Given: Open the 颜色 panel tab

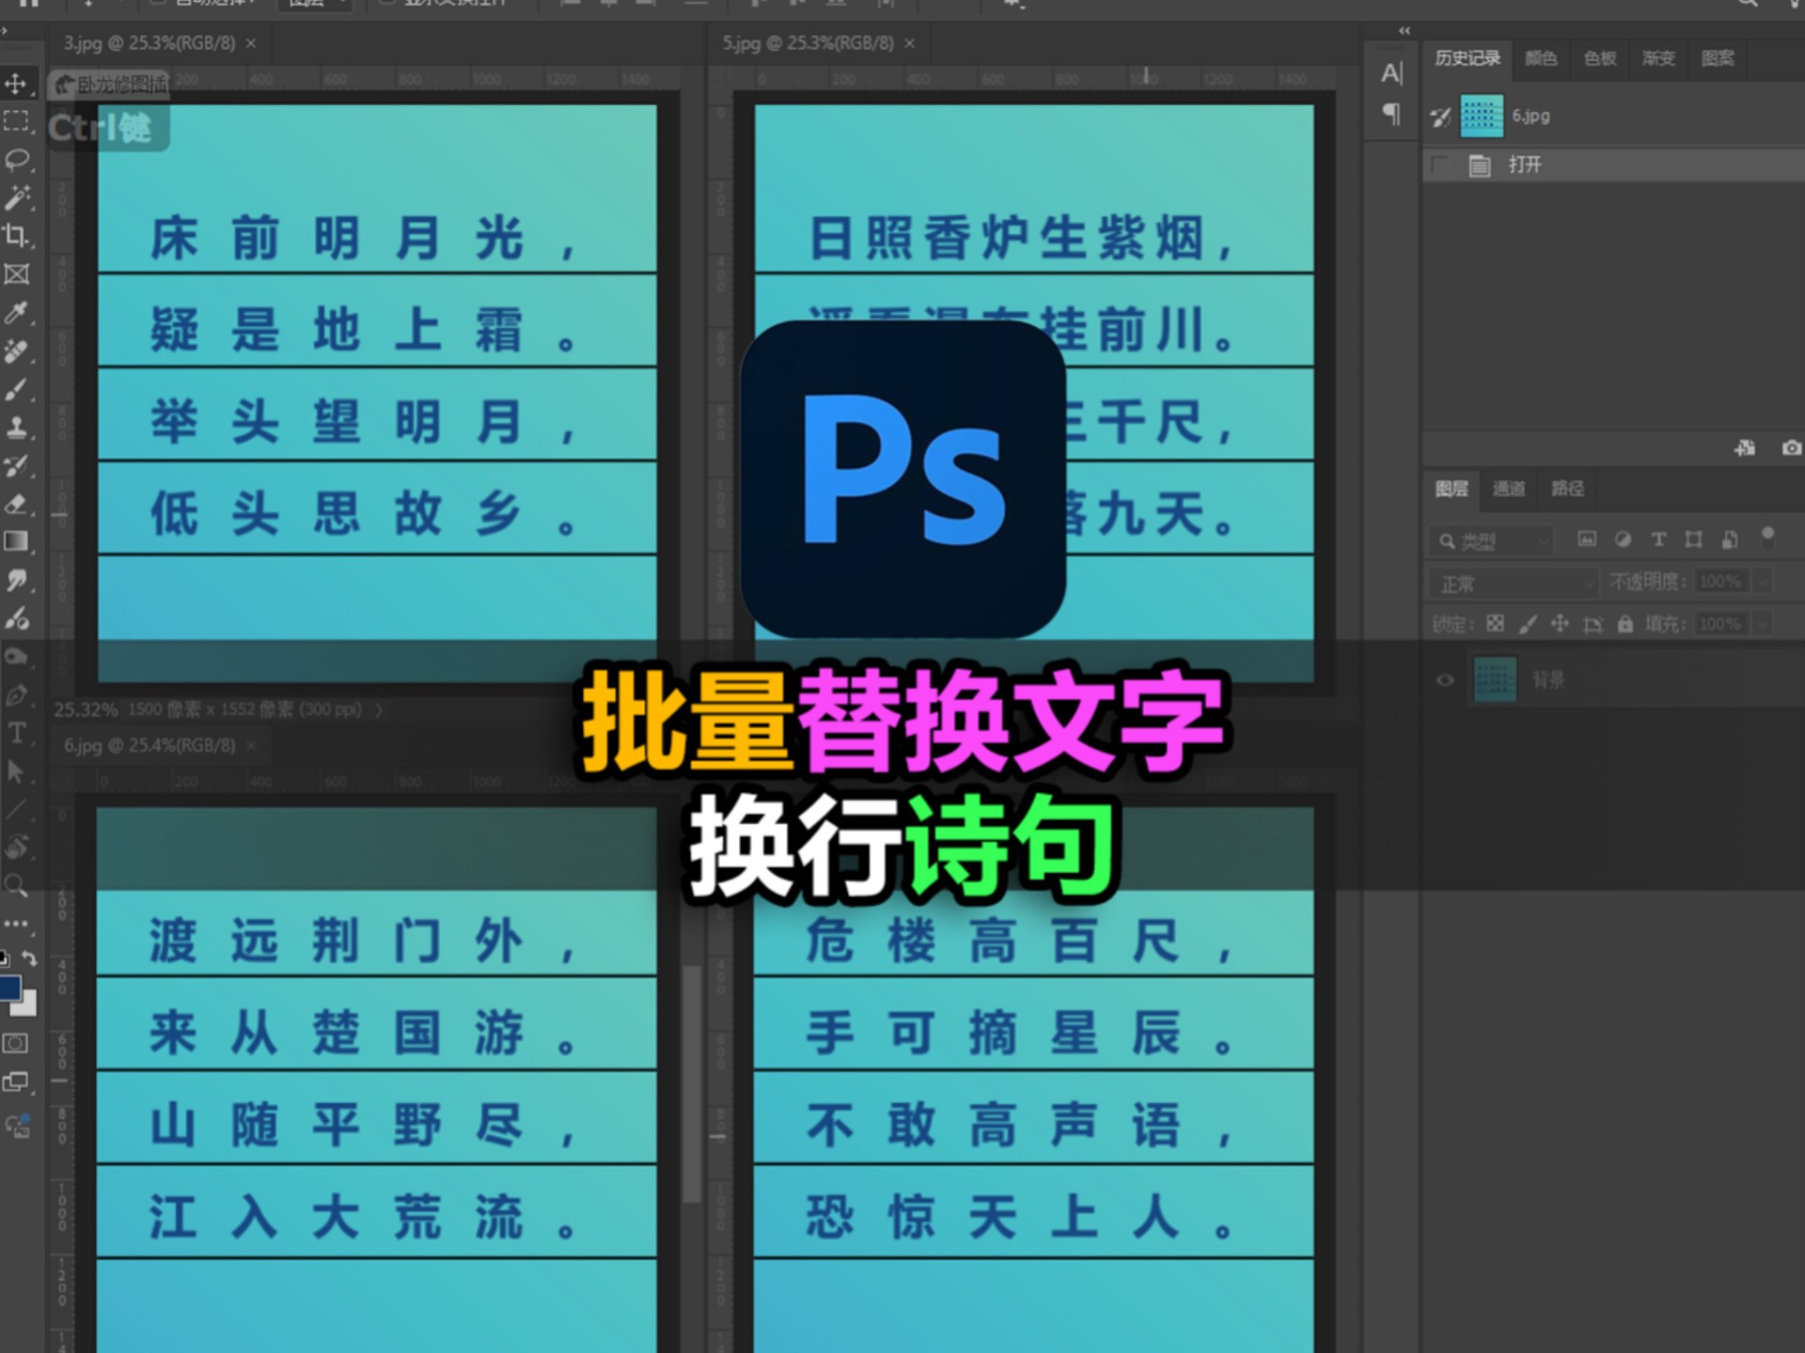Looking at the screenshot, I should coord(1540,58).
